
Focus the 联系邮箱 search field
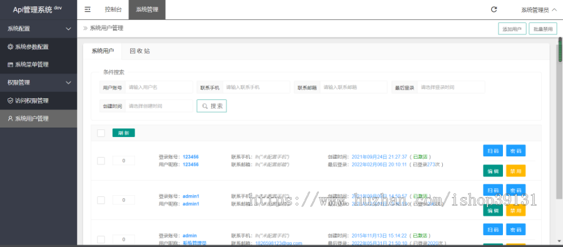click(x=353, y=88)
